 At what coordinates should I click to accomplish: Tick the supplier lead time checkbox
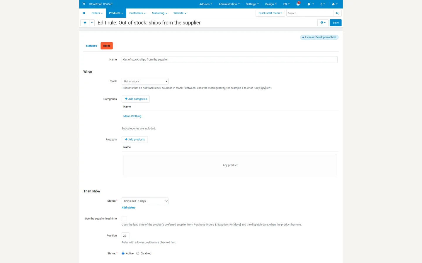tap(124, 219)
